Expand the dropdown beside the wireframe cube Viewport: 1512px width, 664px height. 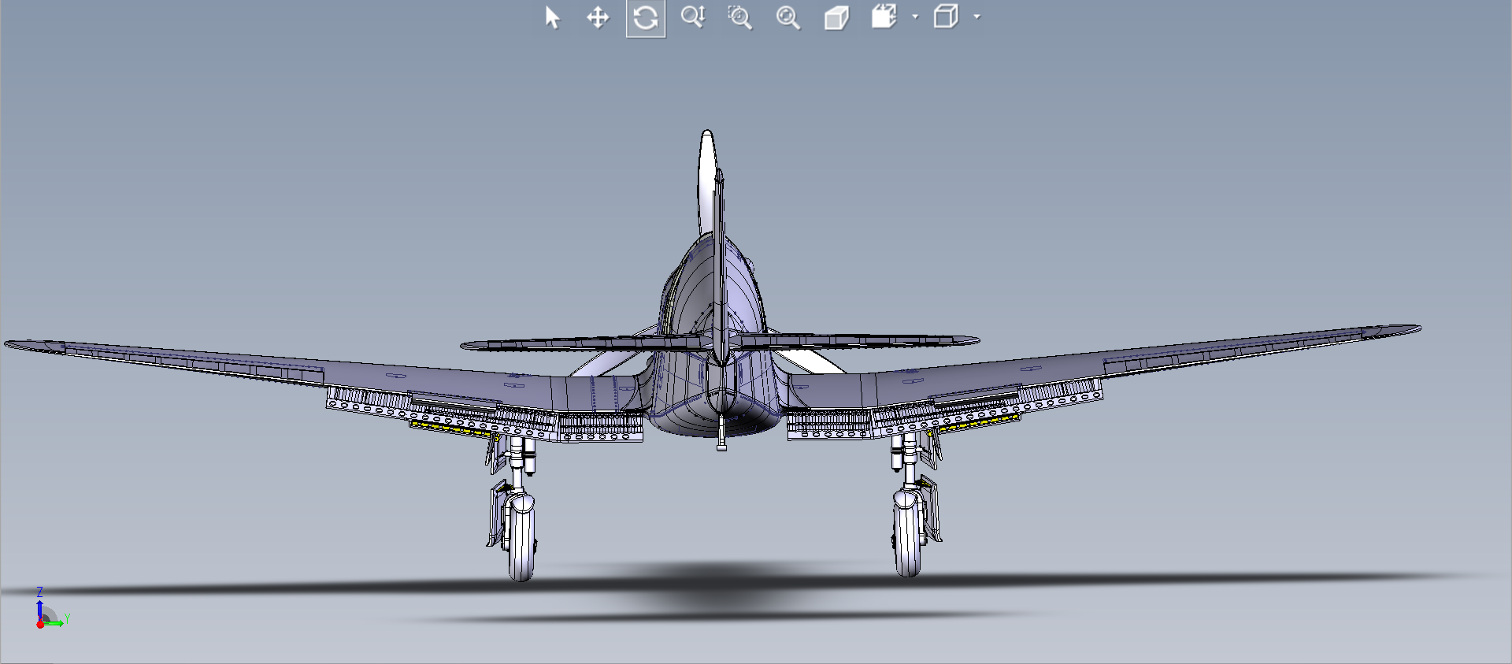(977, 17)
